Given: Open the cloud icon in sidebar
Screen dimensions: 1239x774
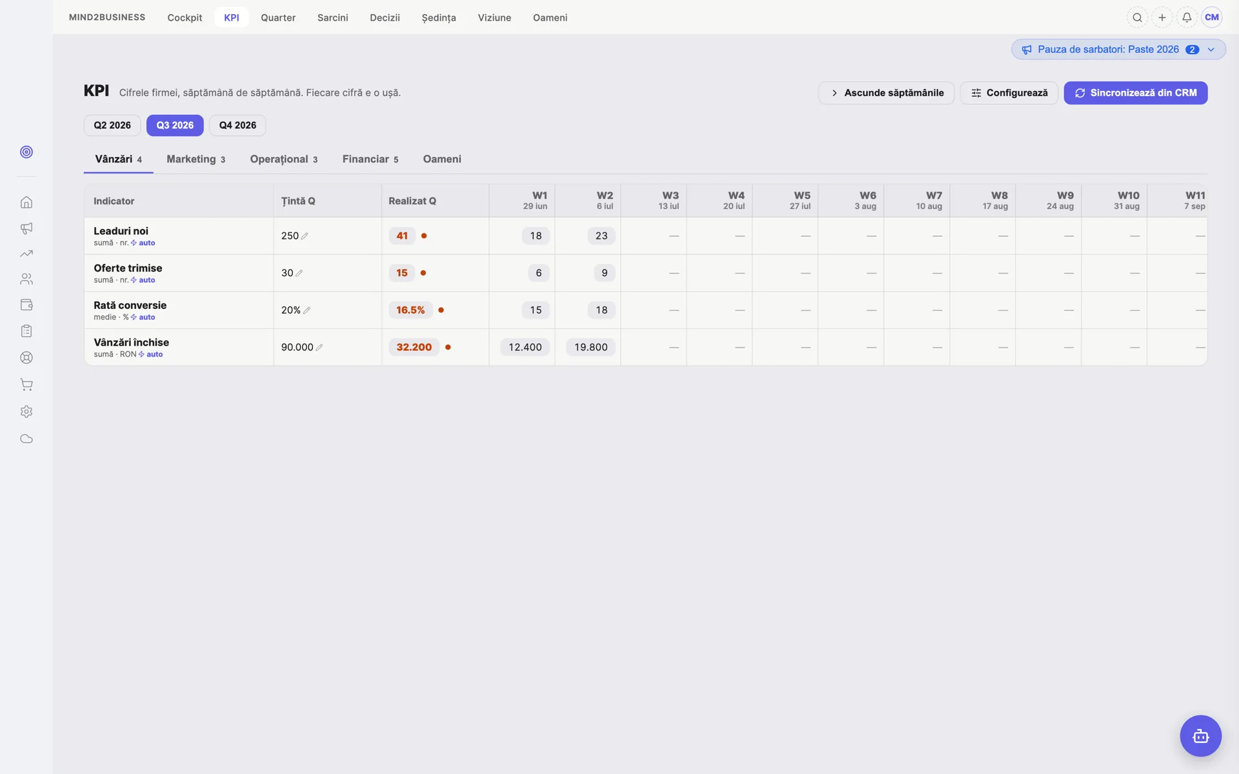Looking at the screenshot, I should click(26, 439).
